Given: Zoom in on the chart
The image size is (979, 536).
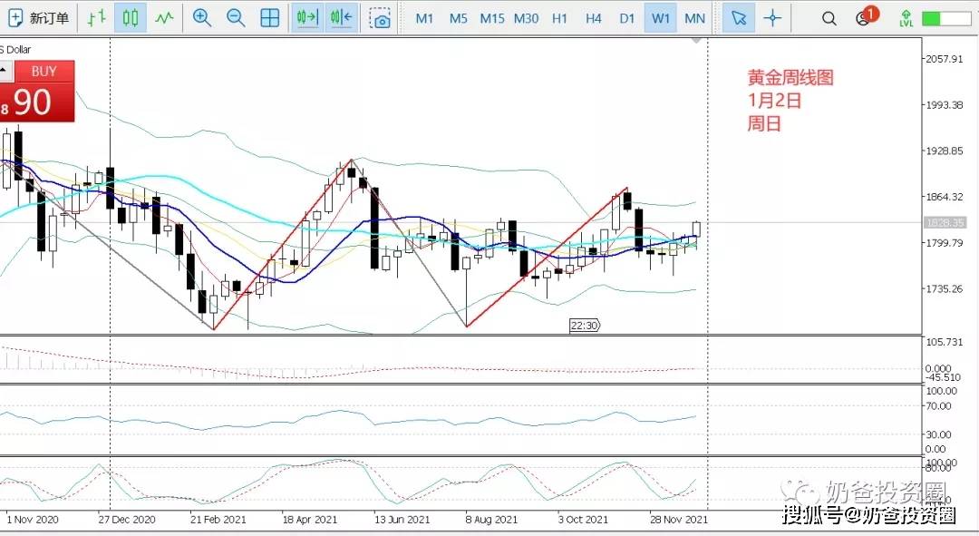Looking at the screenshot, I should click(203, 17).
